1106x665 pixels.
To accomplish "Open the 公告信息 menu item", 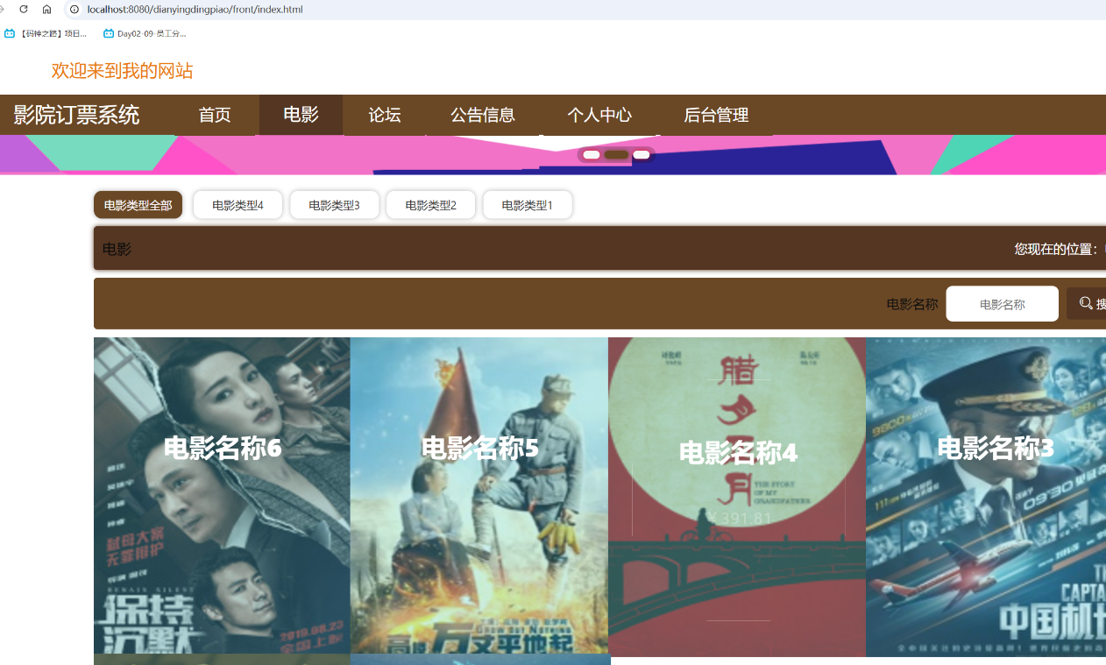I will 483,115.
